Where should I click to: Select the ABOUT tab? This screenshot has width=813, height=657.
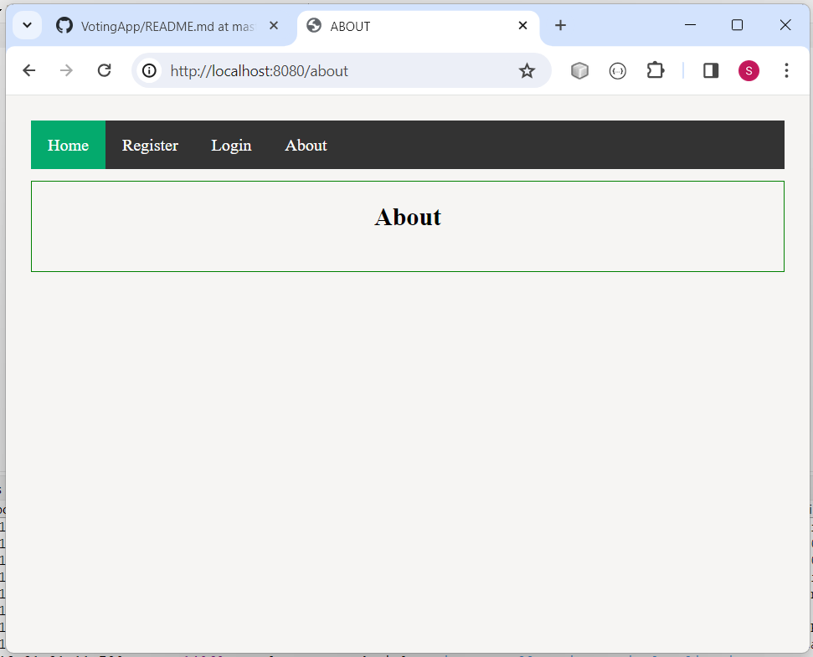pyautogui.click(x=418, y=26)
